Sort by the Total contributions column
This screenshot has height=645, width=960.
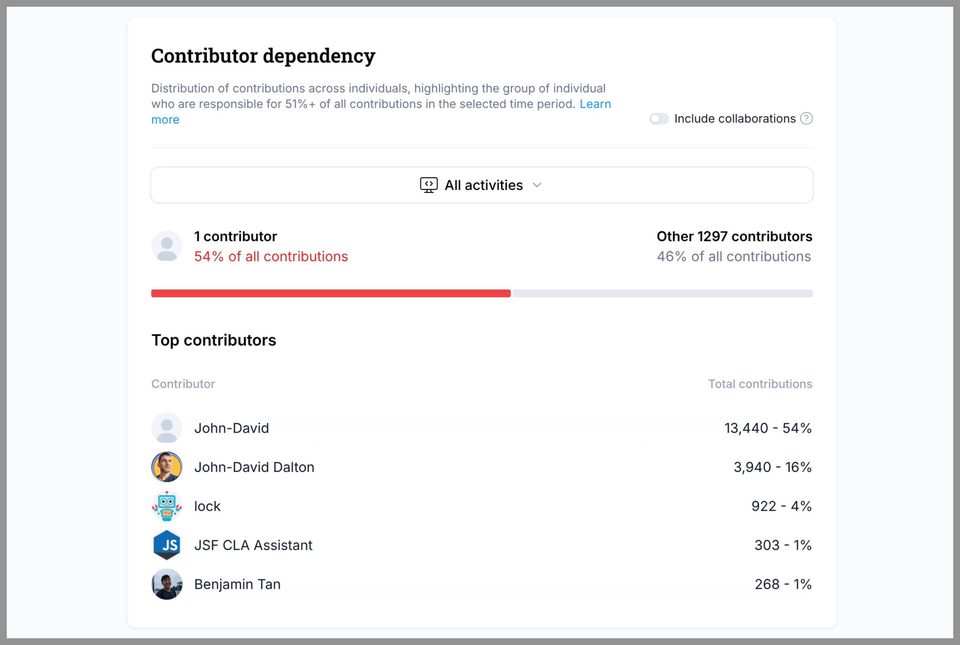tap(760, 384)
